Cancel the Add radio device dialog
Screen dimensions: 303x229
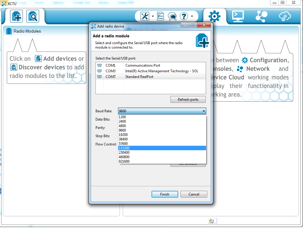coord(194,194)
